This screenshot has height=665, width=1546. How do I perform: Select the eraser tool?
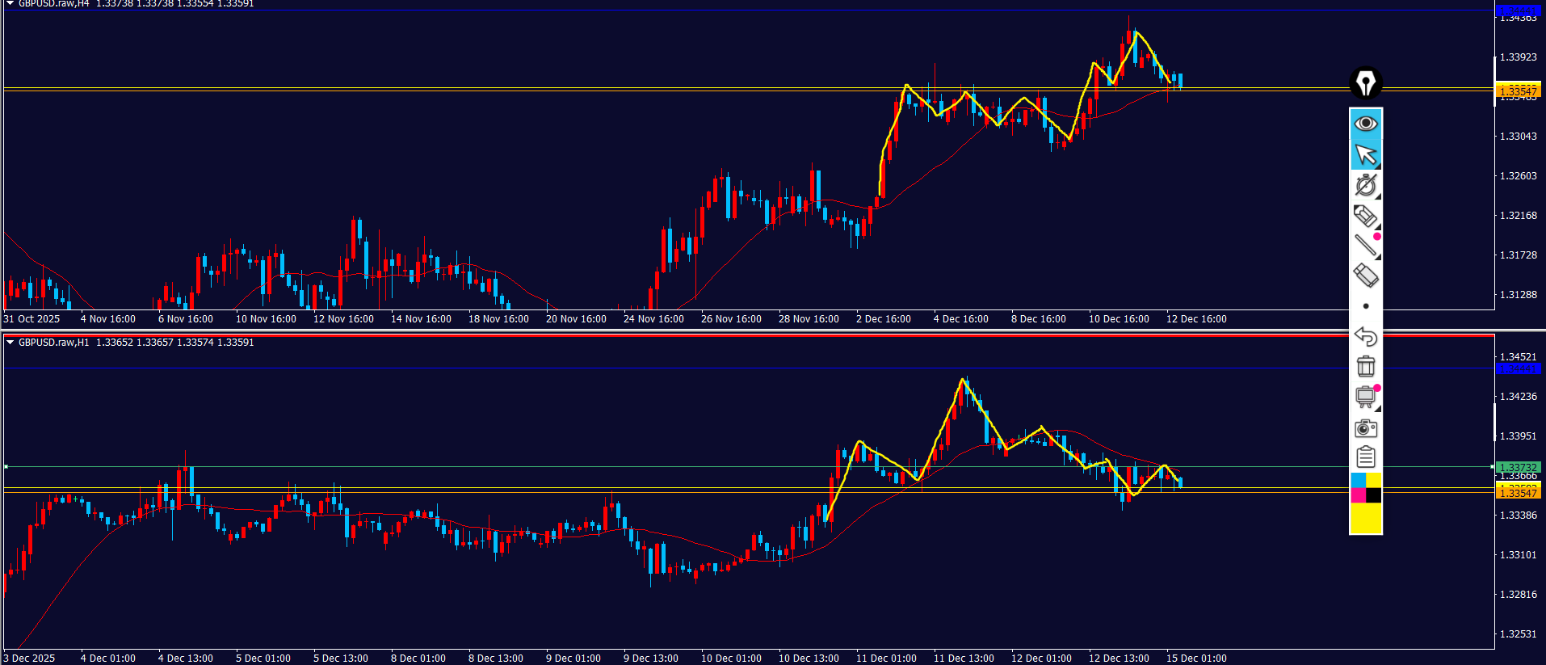[1365, 276]
